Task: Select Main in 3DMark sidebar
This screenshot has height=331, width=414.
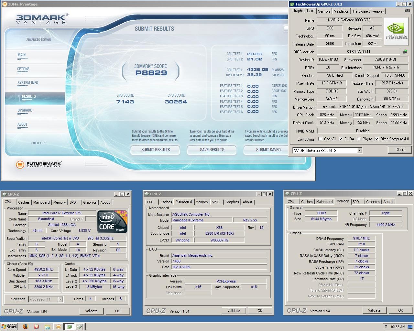Action: click(22, 55)
